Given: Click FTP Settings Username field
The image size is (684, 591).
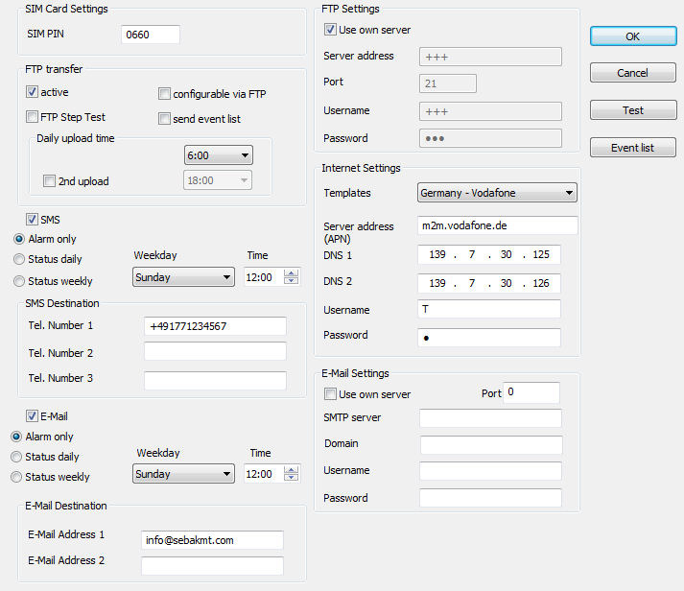Looking at the screenshot, I should [490, 111].
